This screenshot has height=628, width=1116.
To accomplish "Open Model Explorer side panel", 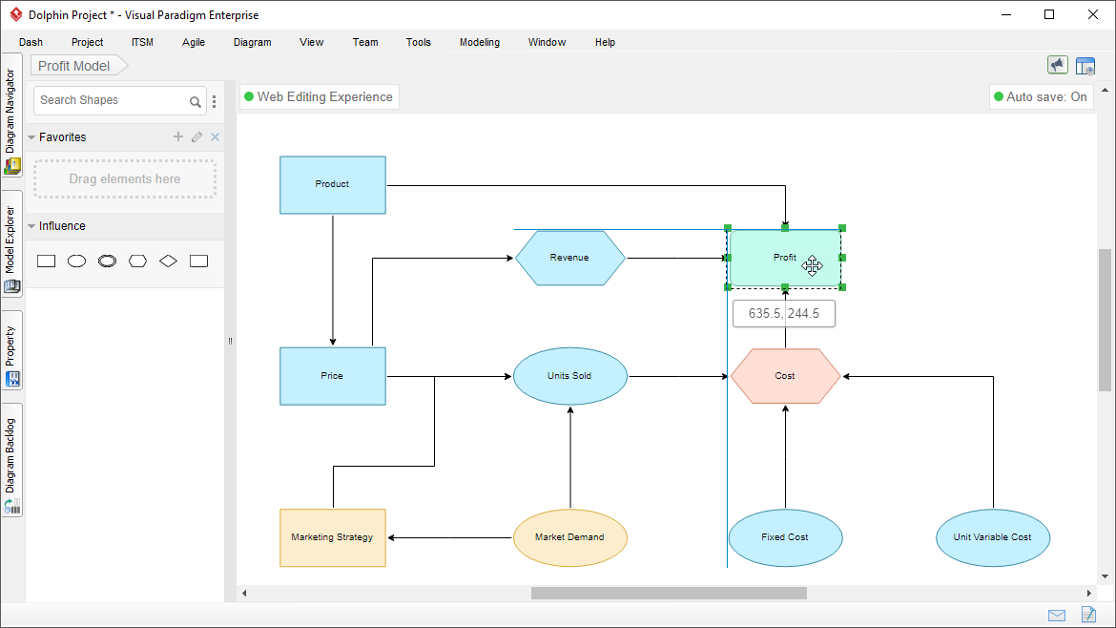I will pyautogui.click(x=11, y=244).
